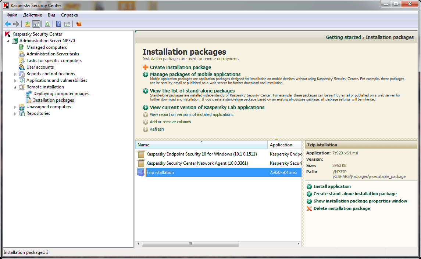Screen dimensions: 421x259
Task: Open the Действие menu
Action: (x=32, y=15)
